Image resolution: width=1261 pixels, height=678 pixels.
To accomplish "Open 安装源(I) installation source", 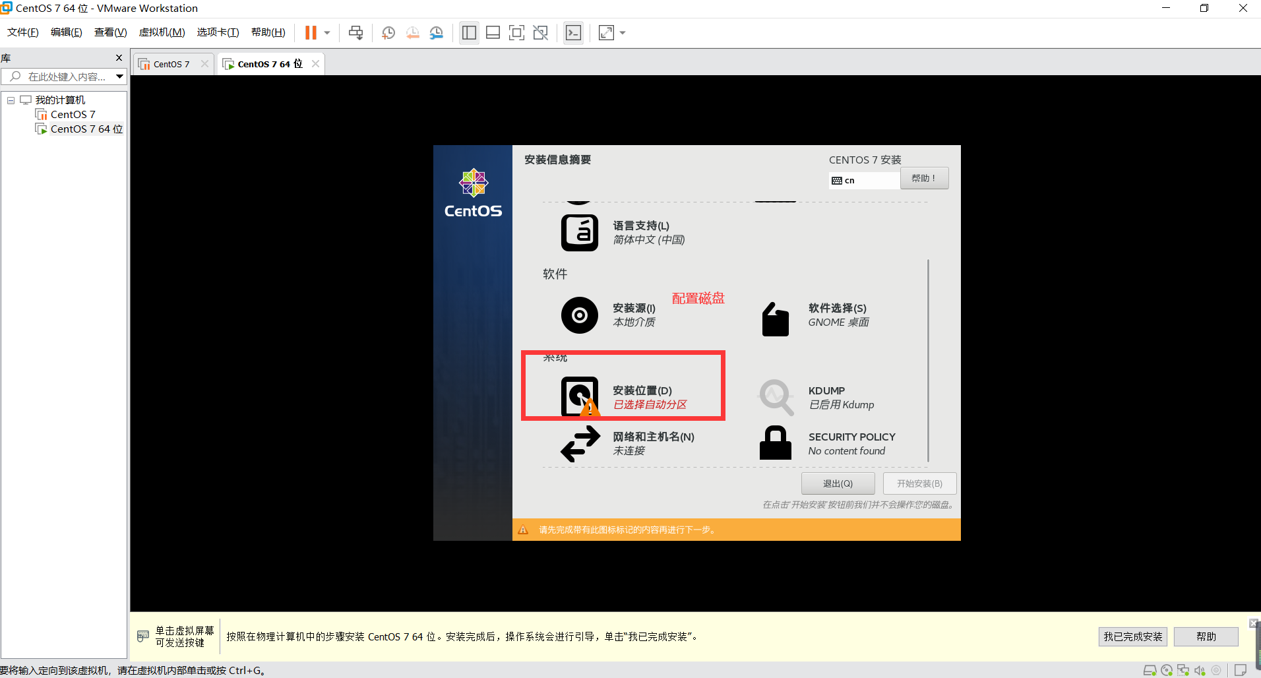I will click(609, 315).
